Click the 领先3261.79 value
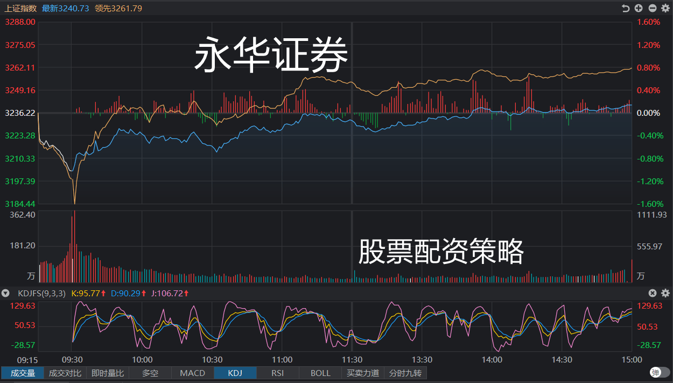Viewport: 673px width, 383px height. click(118, 8)
